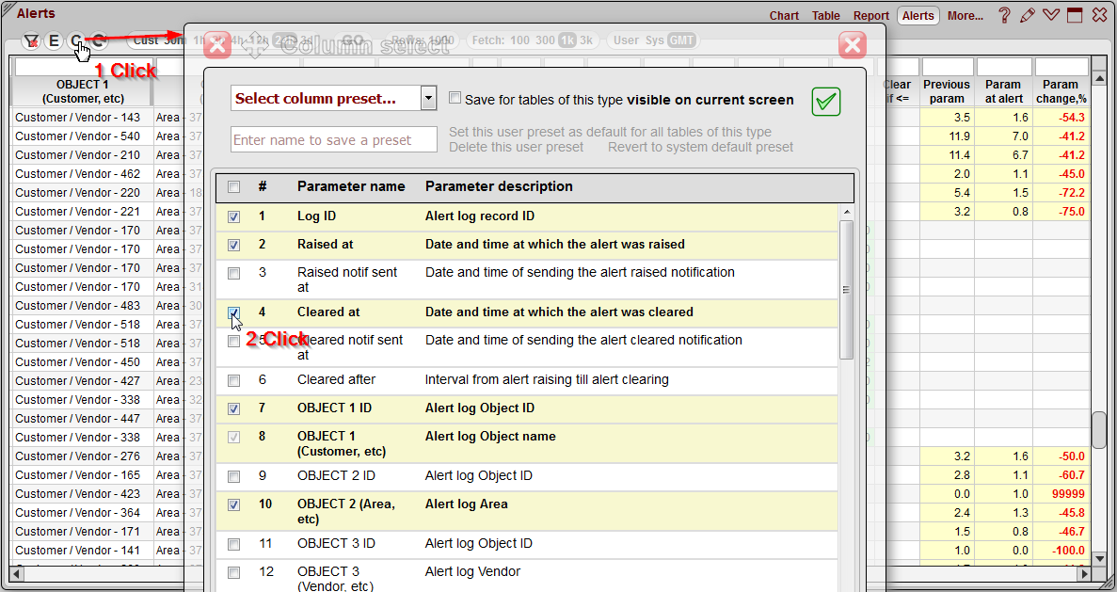Click the pencil edit icon
This screenshot has width=1117, height=592.
click(1028, 16)
